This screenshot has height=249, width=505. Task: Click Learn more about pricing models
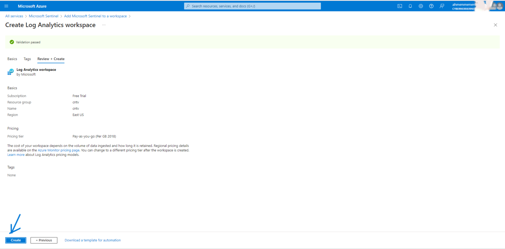[x=16, y=155]
